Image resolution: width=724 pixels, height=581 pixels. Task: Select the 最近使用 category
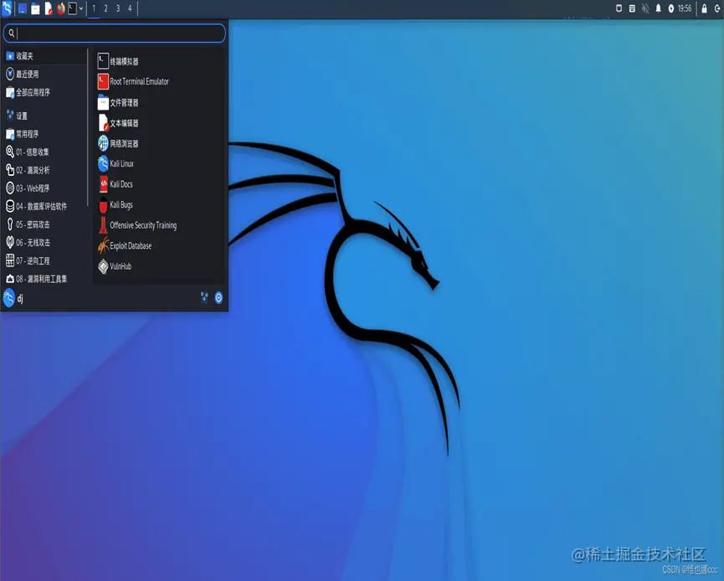point(45,74)
